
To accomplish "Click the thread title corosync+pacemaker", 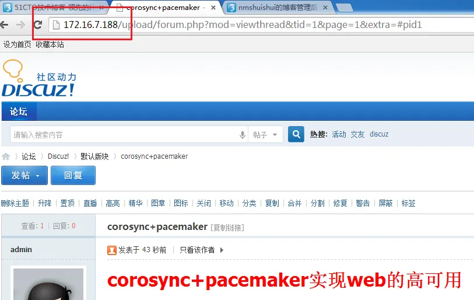I will [x=157, y=226].
